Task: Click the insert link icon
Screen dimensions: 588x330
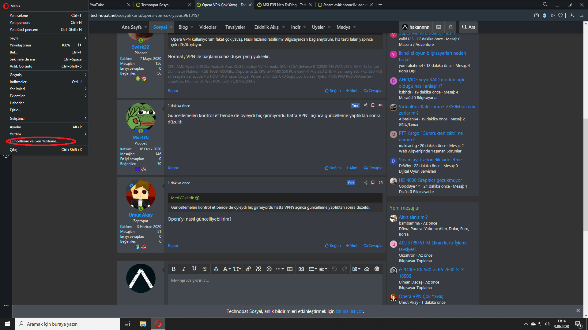Action: 248,269
